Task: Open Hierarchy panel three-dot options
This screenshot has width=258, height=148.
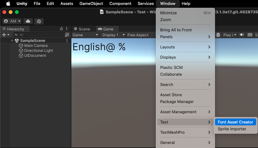Action: 67,29
